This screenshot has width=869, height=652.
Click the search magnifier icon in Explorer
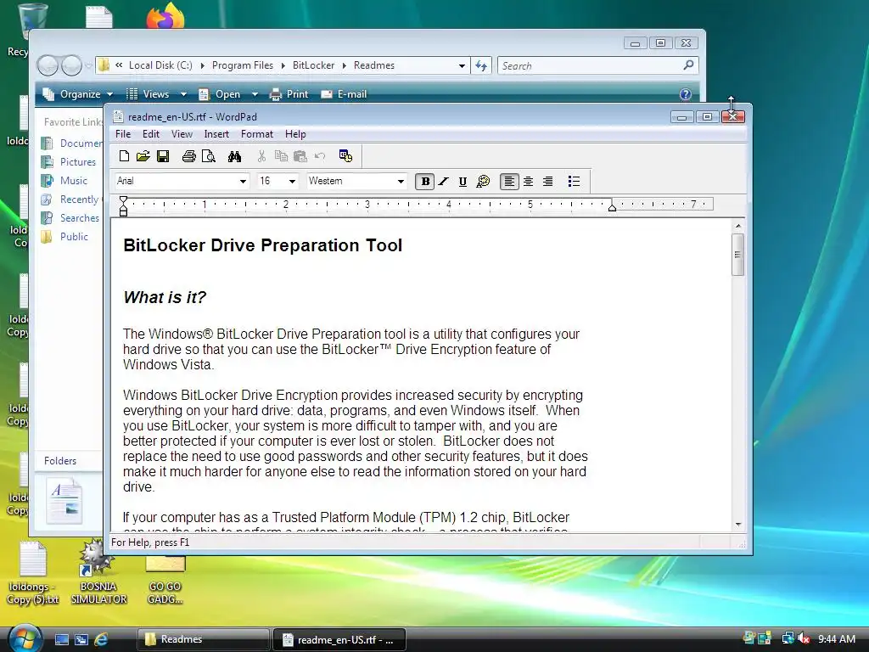[x=688, y=65]
